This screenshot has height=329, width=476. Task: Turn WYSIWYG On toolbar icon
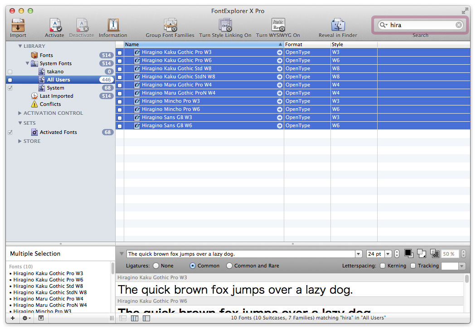click(x=278, y=25)
